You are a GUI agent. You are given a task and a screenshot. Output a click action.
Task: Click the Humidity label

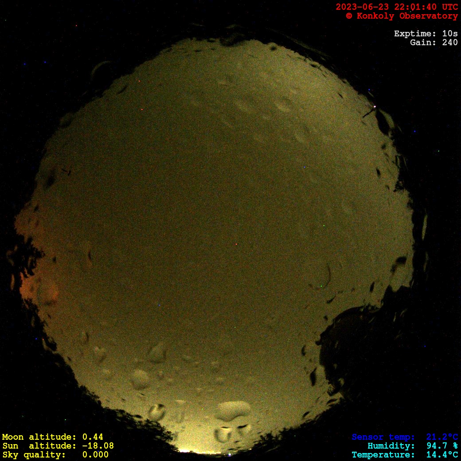coord(391,446)
